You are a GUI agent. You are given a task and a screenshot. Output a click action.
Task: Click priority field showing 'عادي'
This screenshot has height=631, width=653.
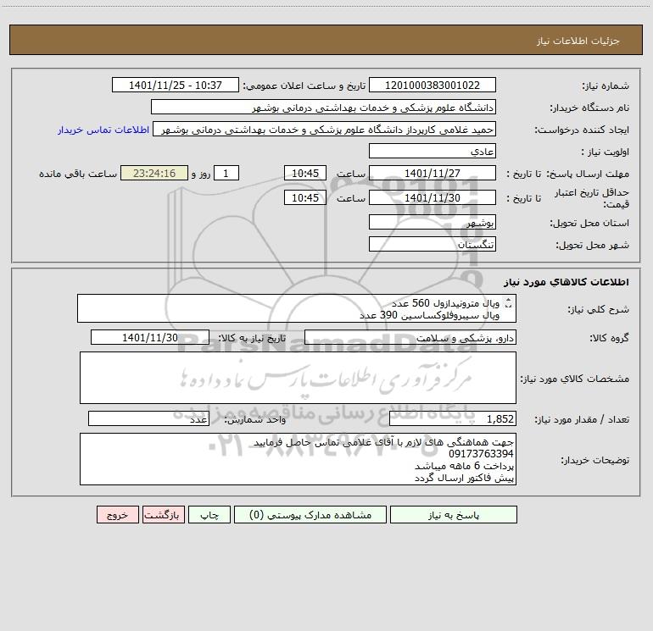433,151
